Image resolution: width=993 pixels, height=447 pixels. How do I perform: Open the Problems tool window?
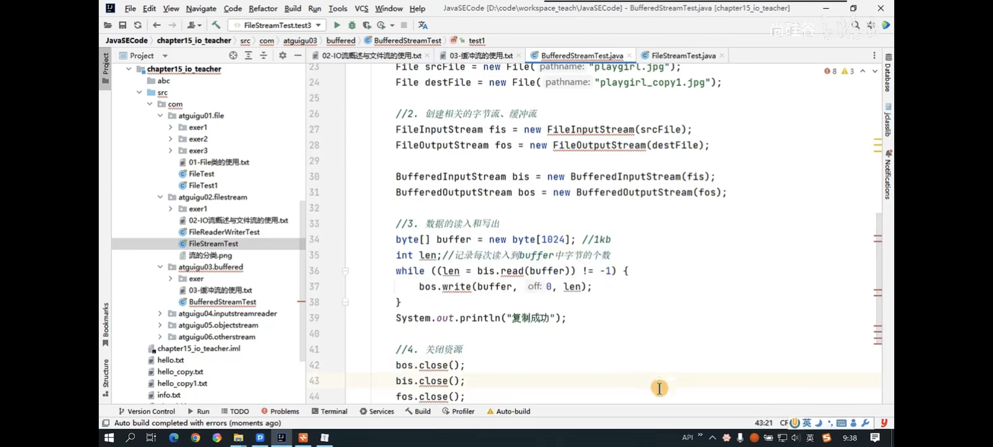tap(280, 411)
